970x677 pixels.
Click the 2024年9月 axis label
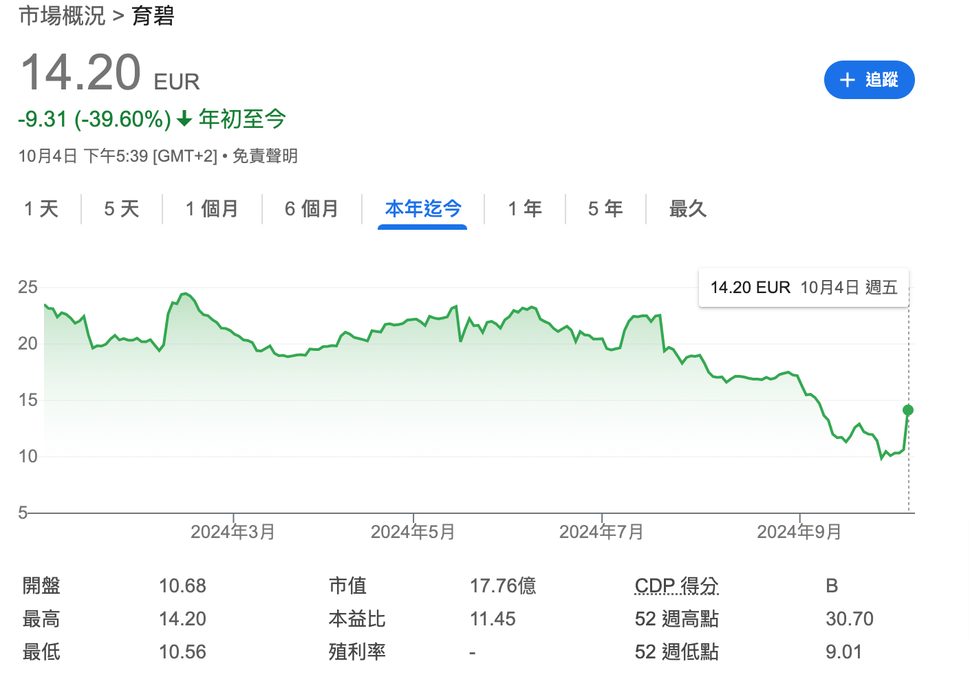pyautogui.click(x=799, y=532)
